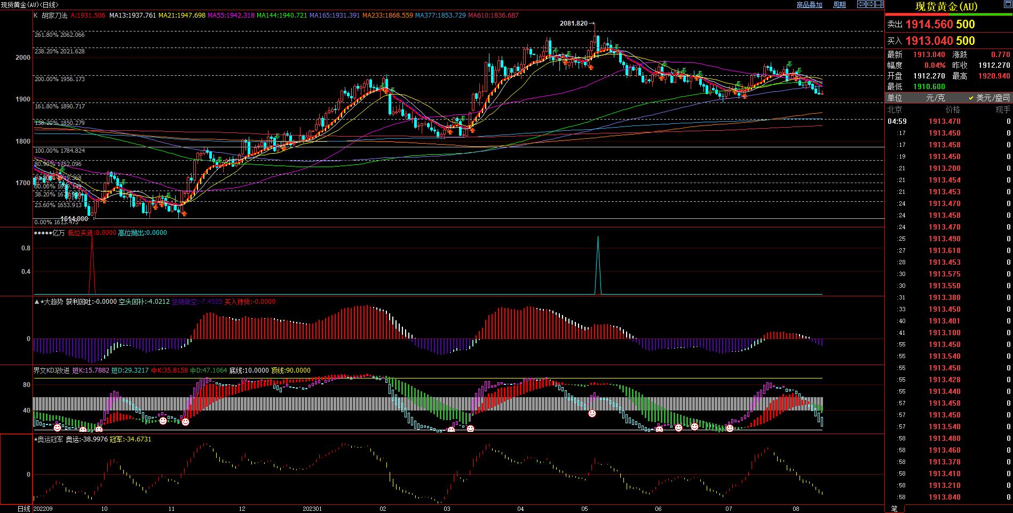Viewport: 1013px width, 513px height.
Task: Maximize the 现货黄金 quote panel
Action: click(1008, 5)
